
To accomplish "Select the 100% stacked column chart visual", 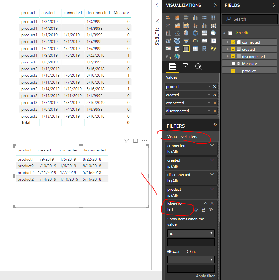I will coord(213,17).
